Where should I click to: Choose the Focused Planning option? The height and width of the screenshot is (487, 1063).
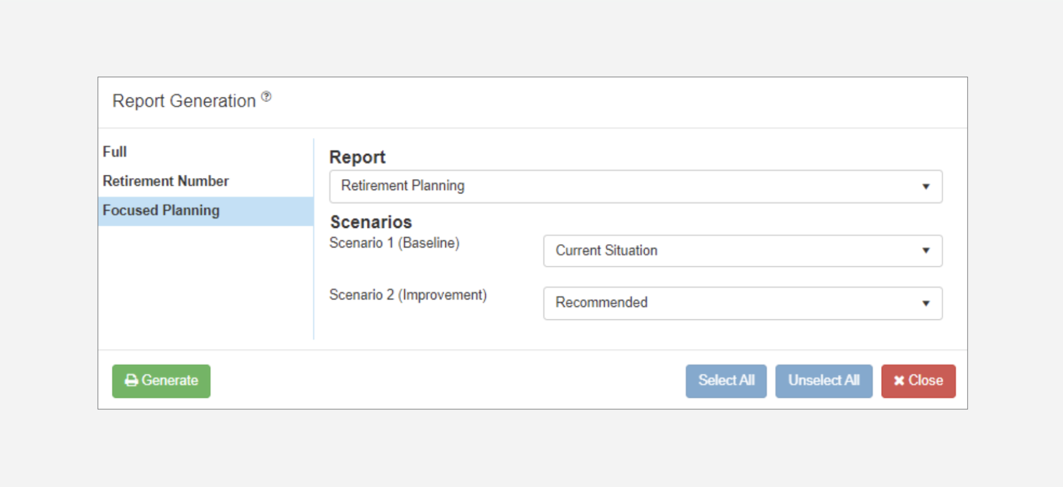(161, 210)
